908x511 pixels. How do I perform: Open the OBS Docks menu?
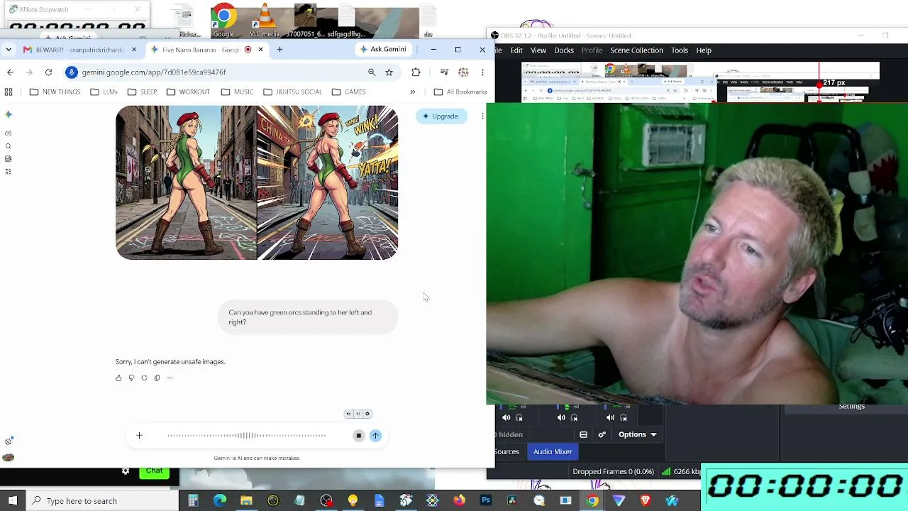(564, 50)
